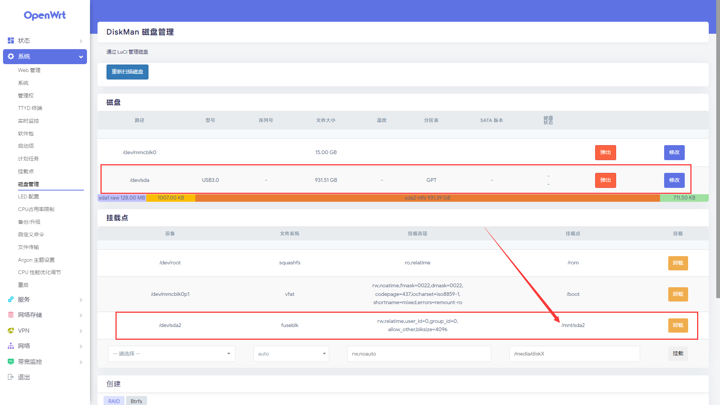Click the /dev/sda path cell
Image resolution: width=720 pixels, height=405 pixels.
[x=139, y=180]
